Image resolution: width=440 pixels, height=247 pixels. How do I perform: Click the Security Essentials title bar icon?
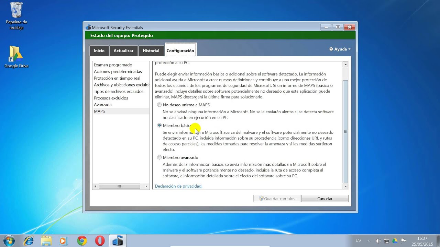(88, 27)
